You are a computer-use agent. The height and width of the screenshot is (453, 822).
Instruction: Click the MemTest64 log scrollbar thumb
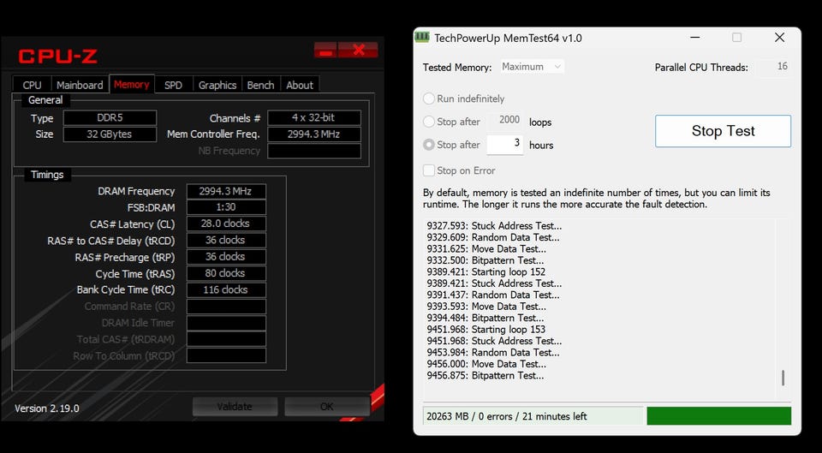coord(783,378)
